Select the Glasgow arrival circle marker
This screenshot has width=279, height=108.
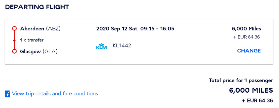(15, 51)
